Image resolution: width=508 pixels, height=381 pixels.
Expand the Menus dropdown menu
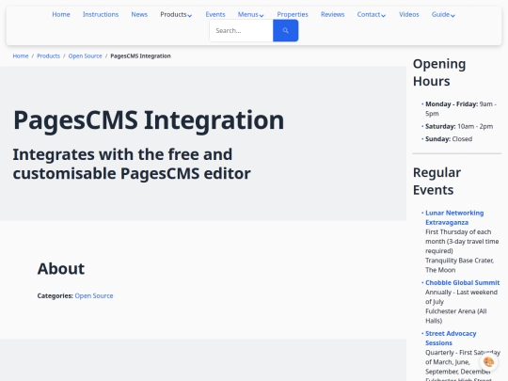251,14
